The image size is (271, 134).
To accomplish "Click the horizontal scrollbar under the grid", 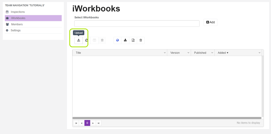I will click(x=167, y=118).
